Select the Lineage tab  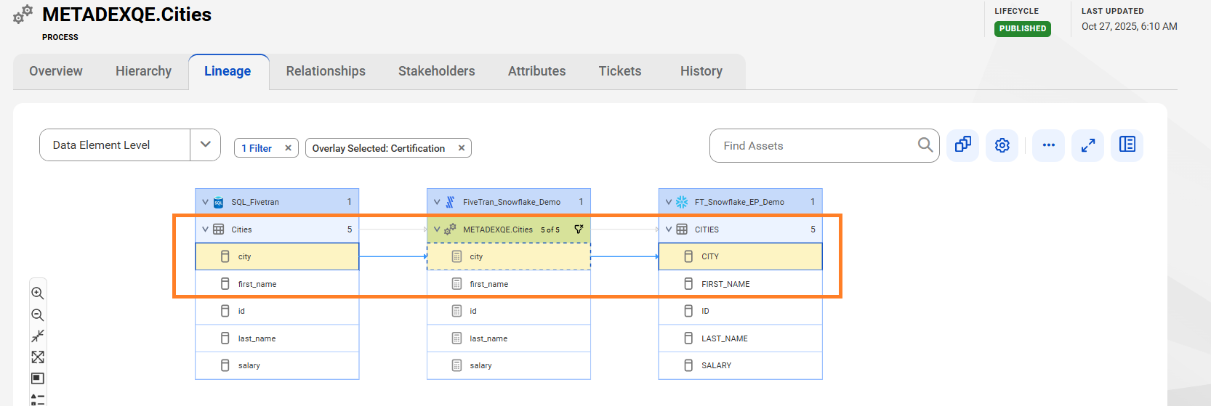coord(228,71)
